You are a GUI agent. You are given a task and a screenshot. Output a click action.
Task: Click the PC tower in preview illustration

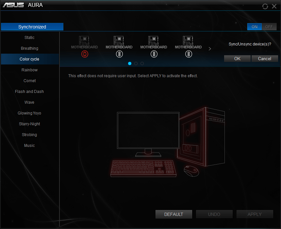click(x=202, y=137)
